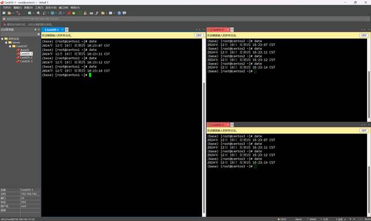Screen dimensions: 371x221
Task: Close the 1 CentOS-1 tab
Action: click(x=62, y=29)
